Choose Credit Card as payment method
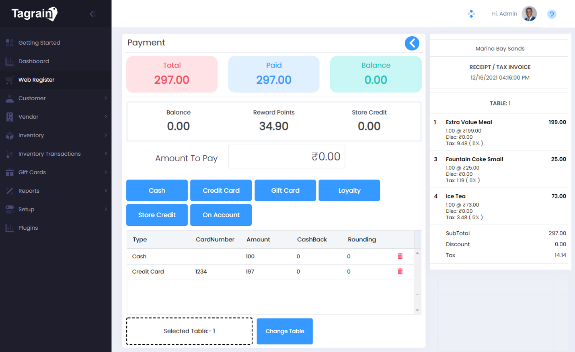The width and height of the screenshot is (575, 352). (x=221, y=190)
